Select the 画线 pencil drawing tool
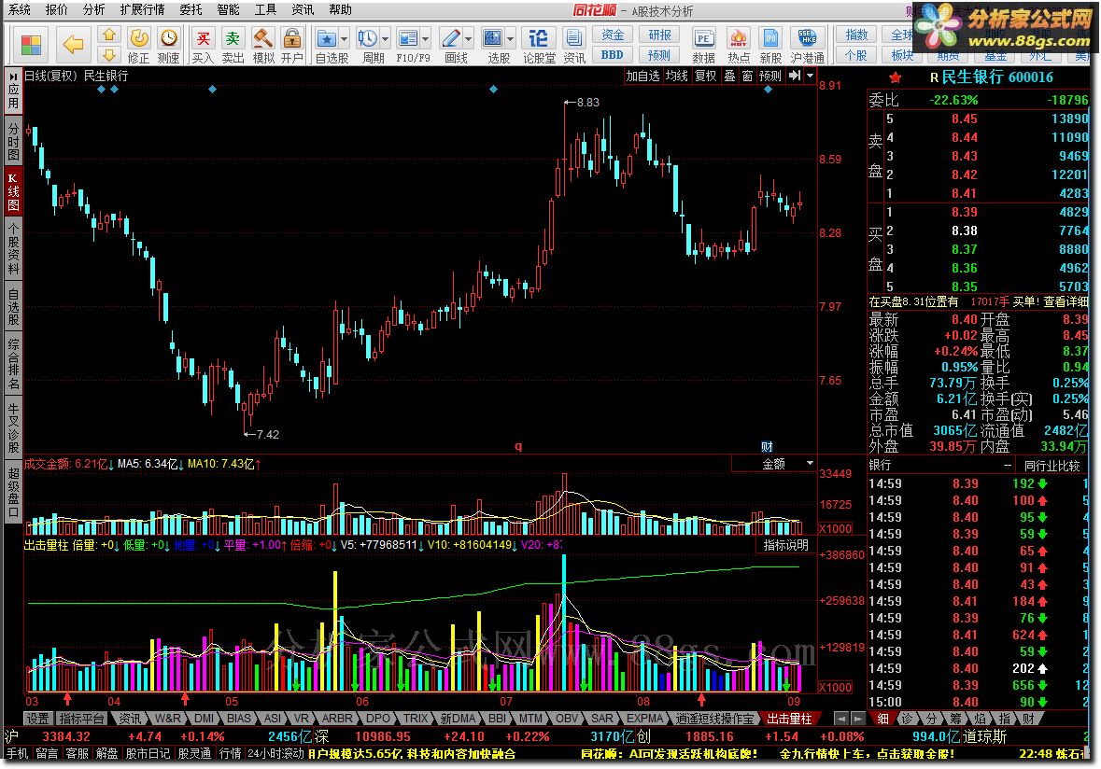 tap(451, 38)
